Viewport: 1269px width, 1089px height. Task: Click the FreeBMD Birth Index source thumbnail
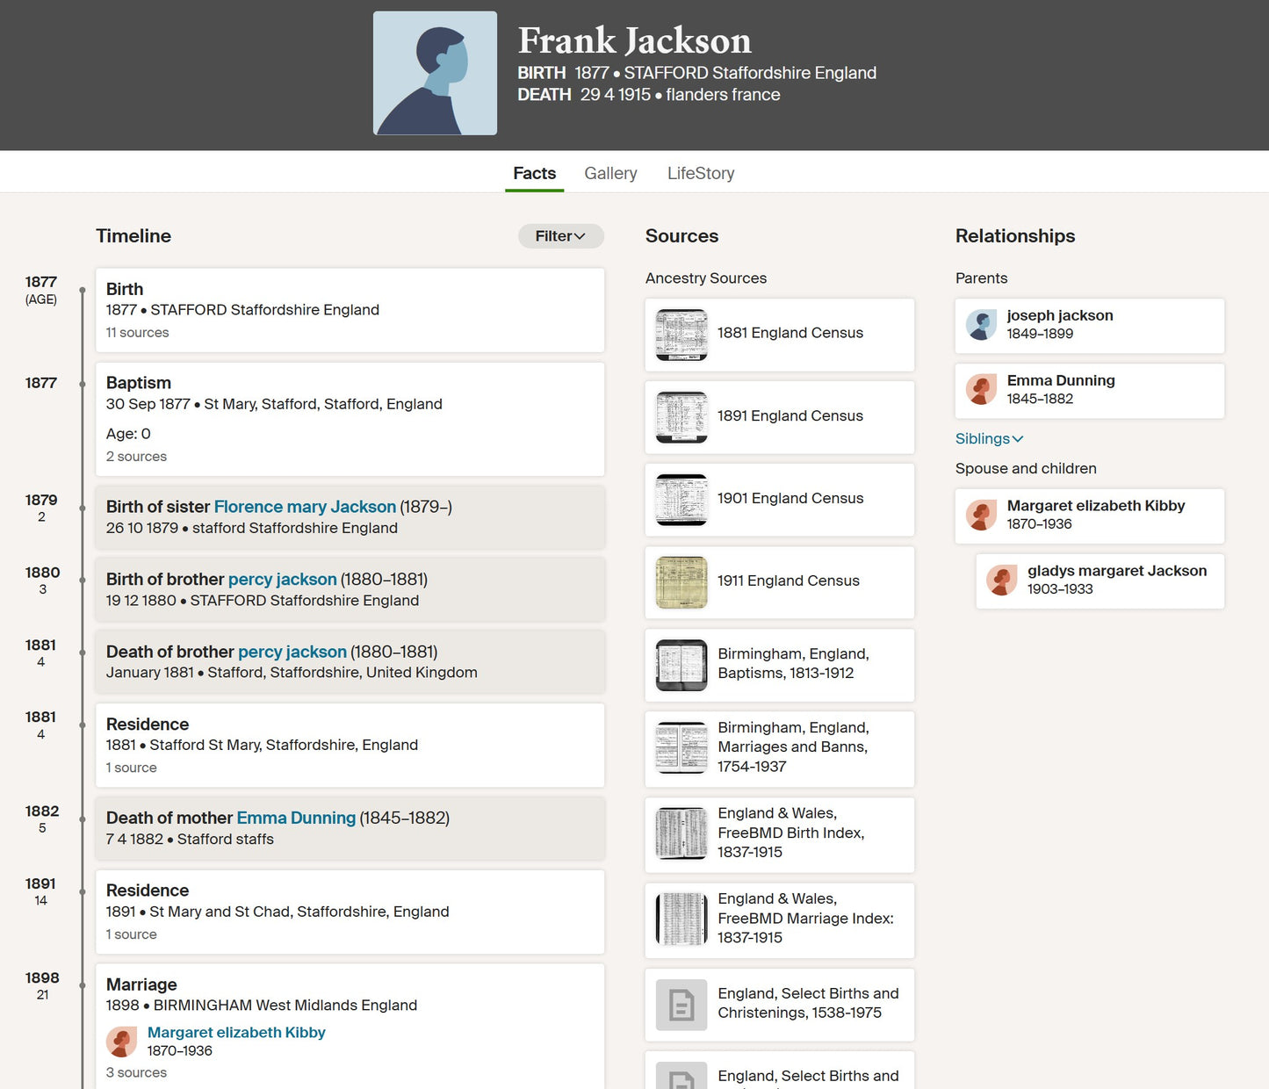click(x=681, y=833)
